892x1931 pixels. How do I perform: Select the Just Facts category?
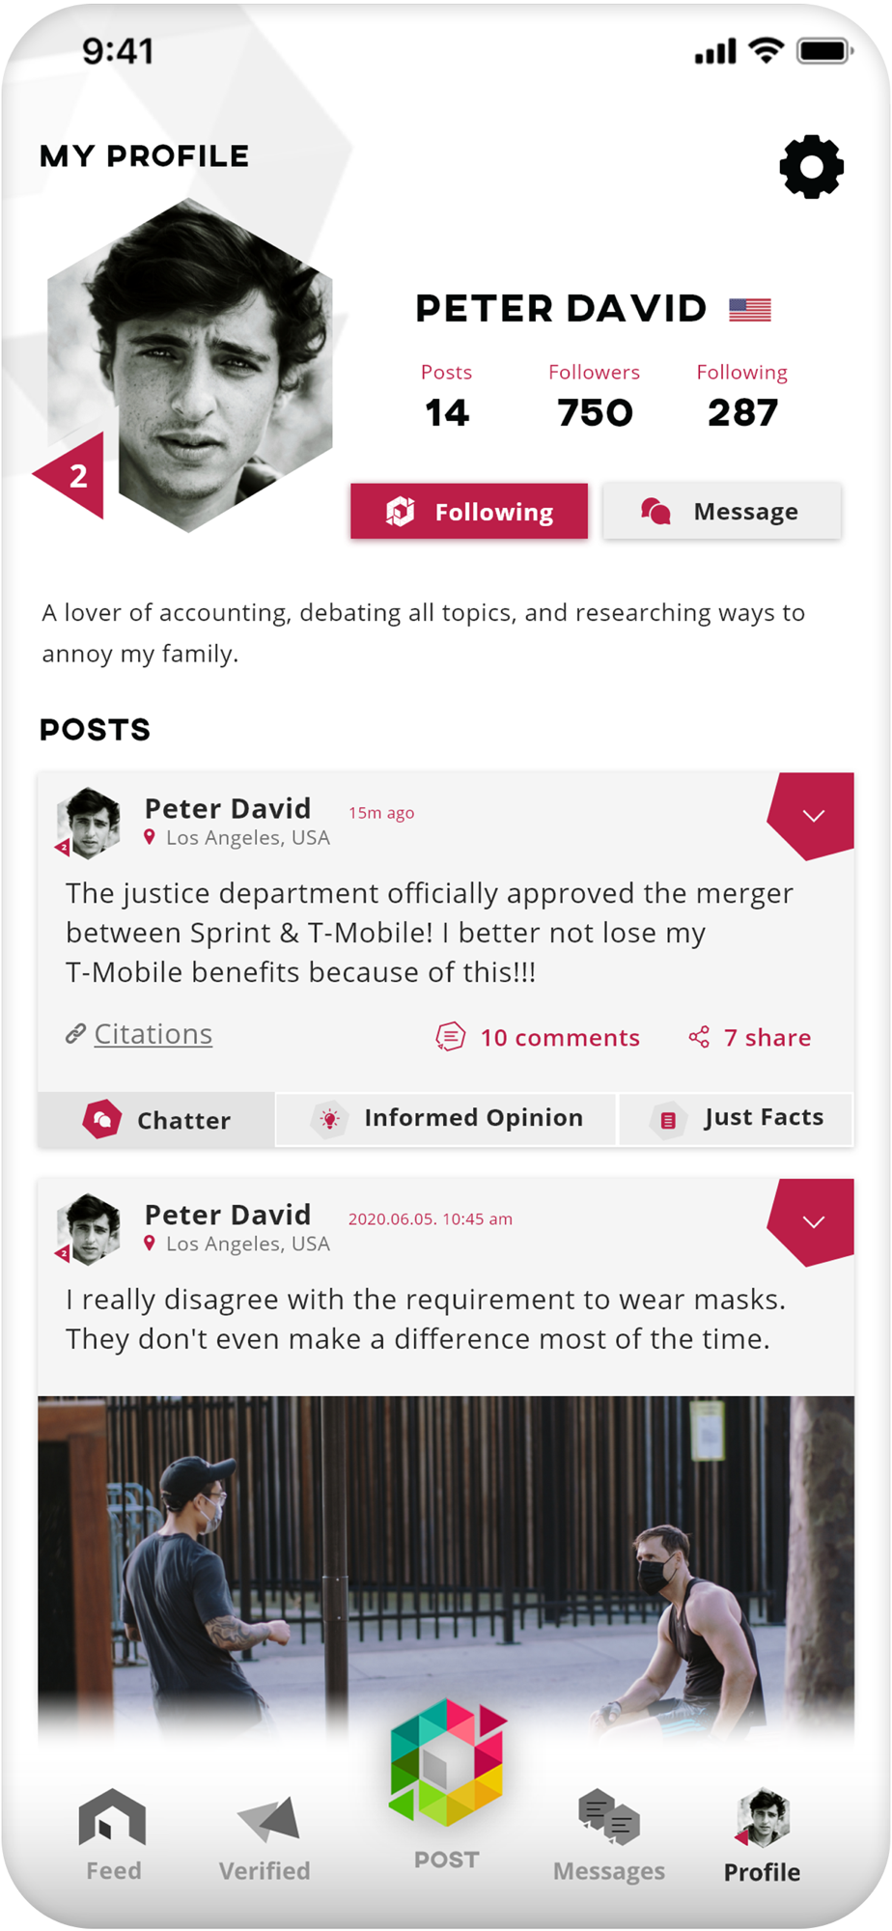tap(737, 1118)
